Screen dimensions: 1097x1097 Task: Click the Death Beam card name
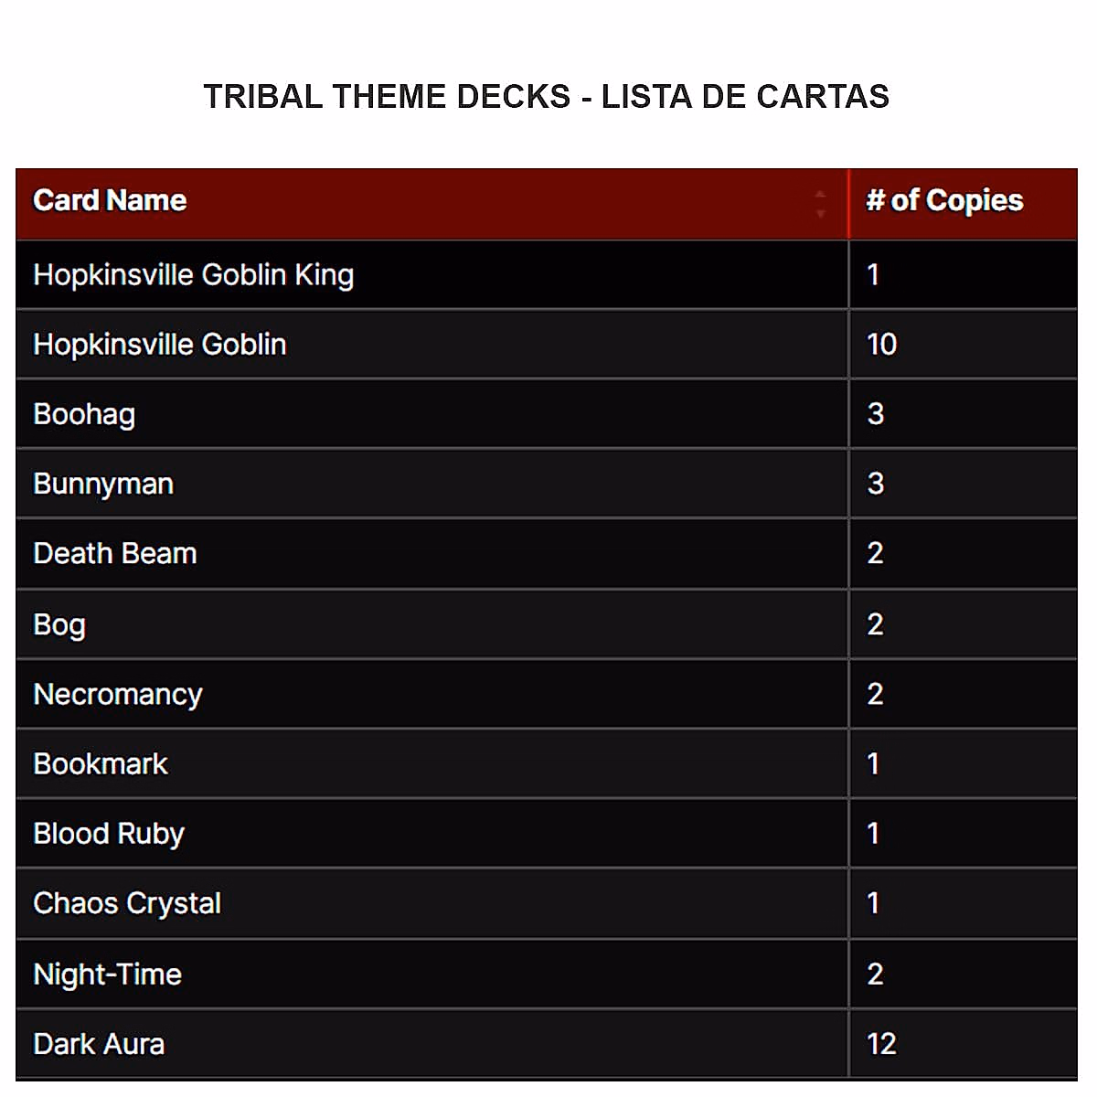pos(115,554)
